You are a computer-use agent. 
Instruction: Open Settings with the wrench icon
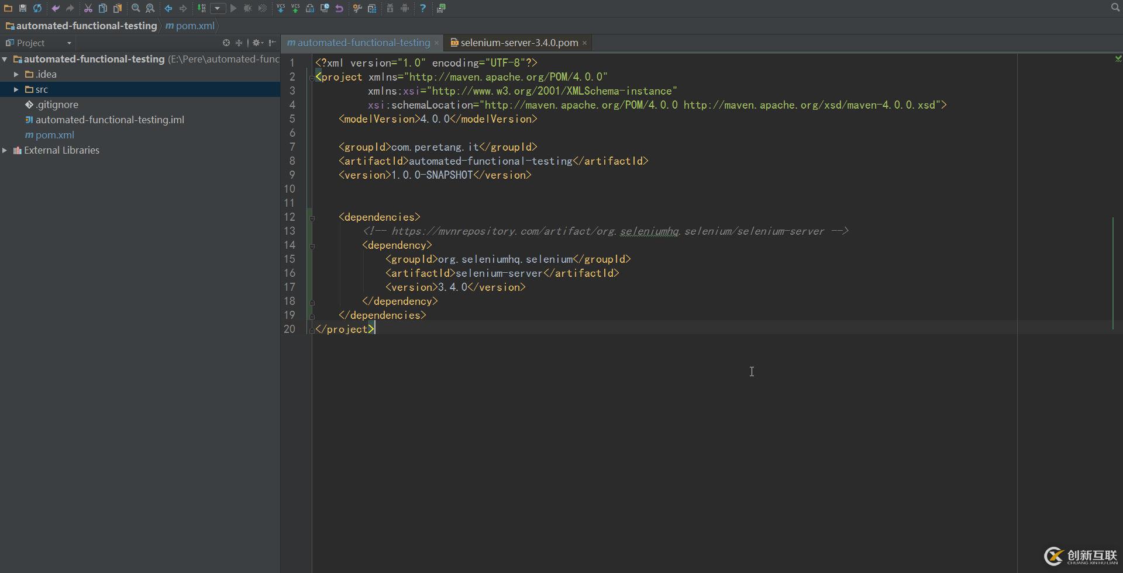pos(357,8)
